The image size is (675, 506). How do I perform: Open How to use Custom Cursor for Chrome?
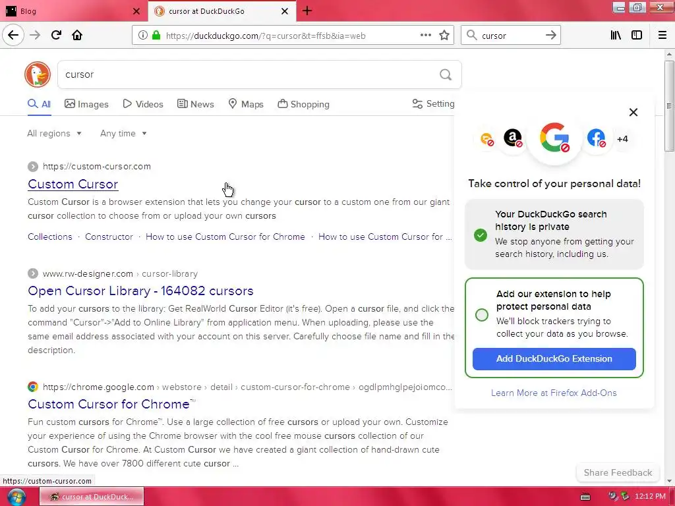[x=225, y=237]
